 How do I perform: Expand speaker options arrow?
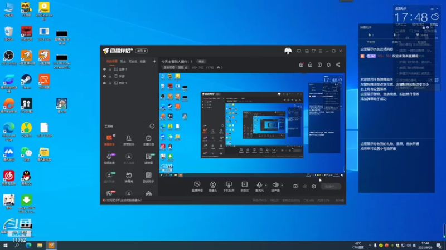(282, 186)
